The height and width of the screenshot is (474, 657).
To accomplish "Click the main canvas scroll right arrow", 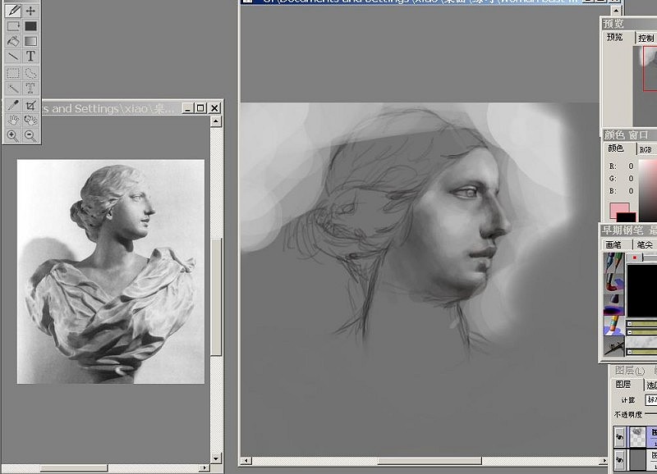I will (604, 461).
